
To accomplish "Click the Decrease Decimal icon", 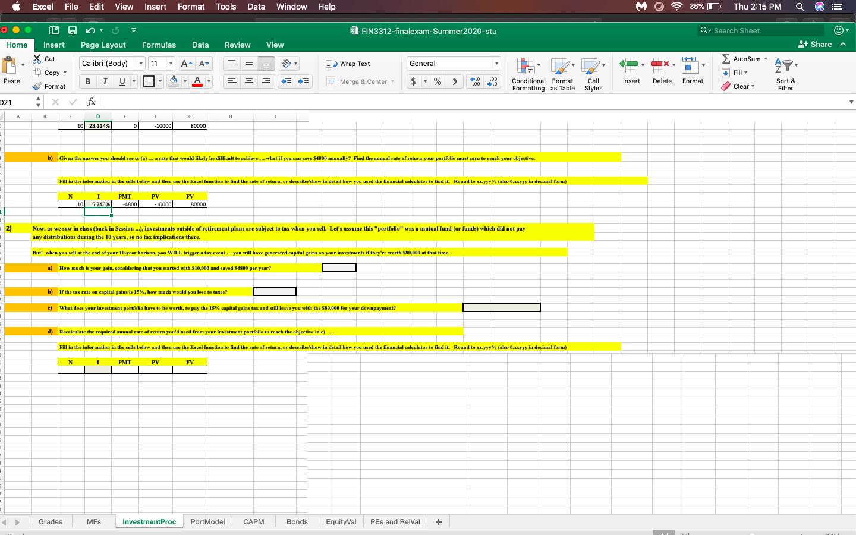I will click(x=492, y=81).
